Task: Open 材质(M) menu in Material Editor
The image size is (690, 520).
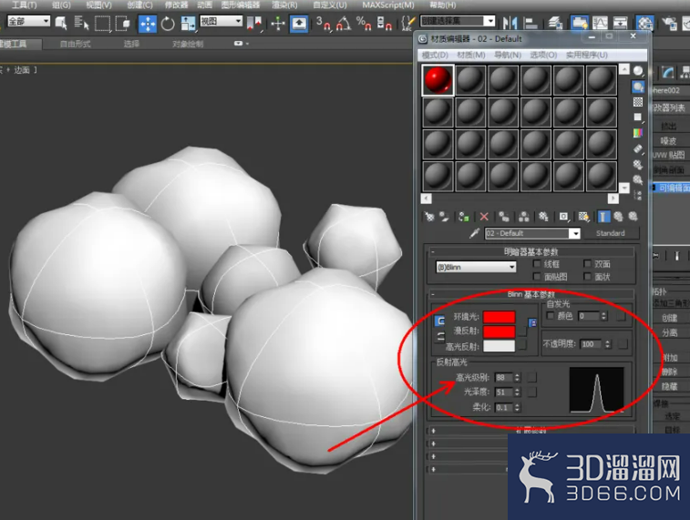Action: (471, 55)
